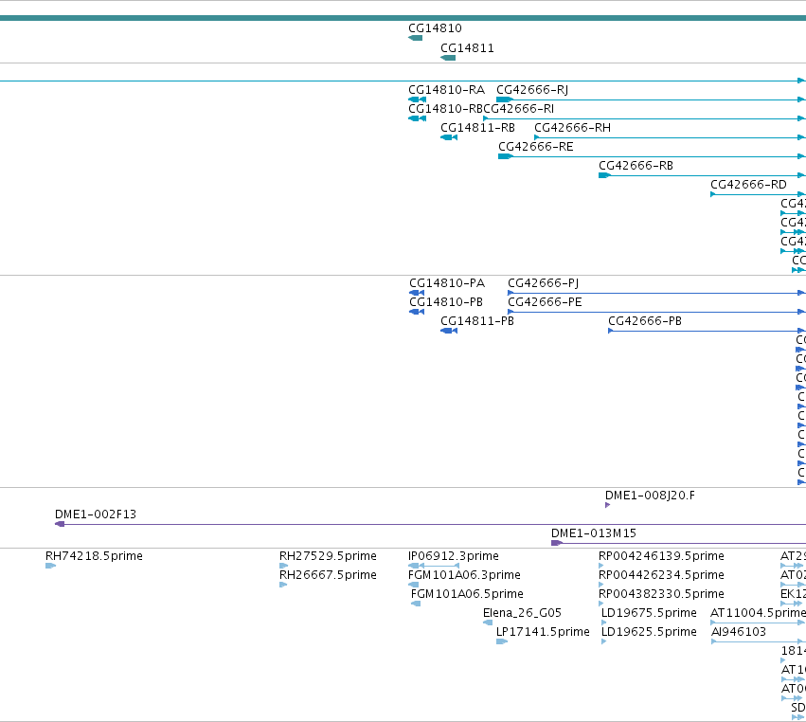This screenshot has height=722, width=806.
Task: Click the Elena_26_G05 EST glyph
Action: tap(488, 623)
